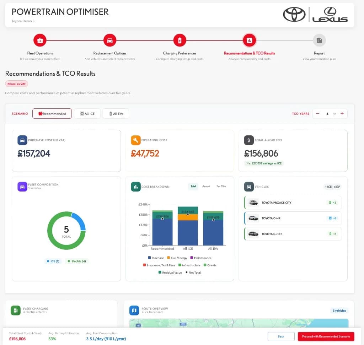
Task: Click the Cost Breakdown bar chart icon
Action: pos(135,187)
